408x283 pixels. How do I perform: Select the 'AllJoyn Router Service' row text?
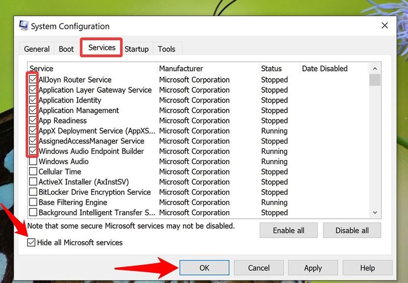(75, 80)
